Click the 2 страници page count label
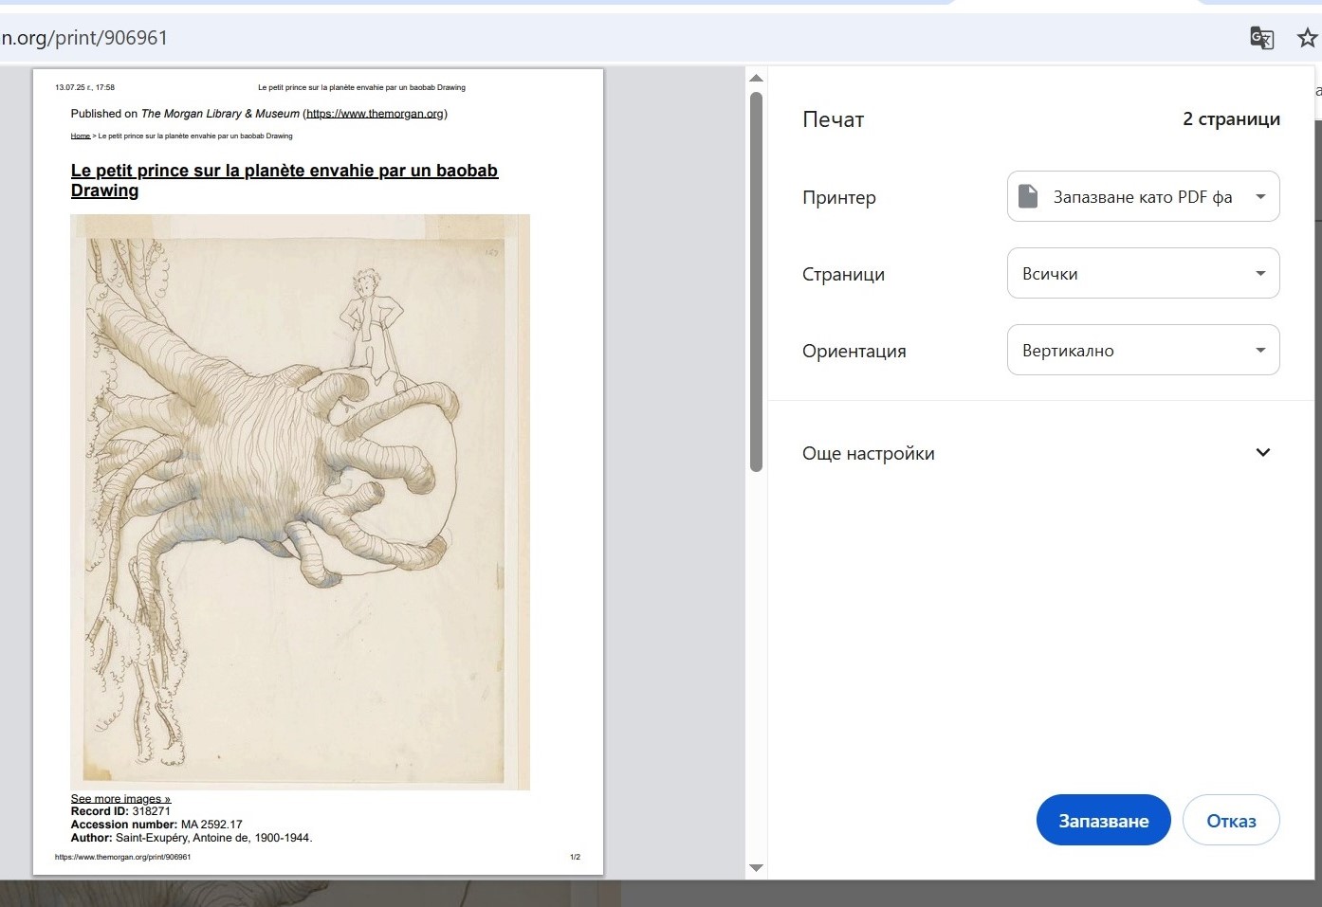Screen dimensions: 1322x907 pos(1230,119)
